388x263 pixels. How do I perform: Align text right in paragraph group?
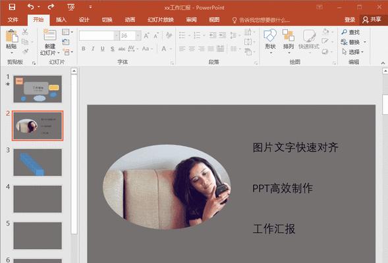(x=202, y=49)
